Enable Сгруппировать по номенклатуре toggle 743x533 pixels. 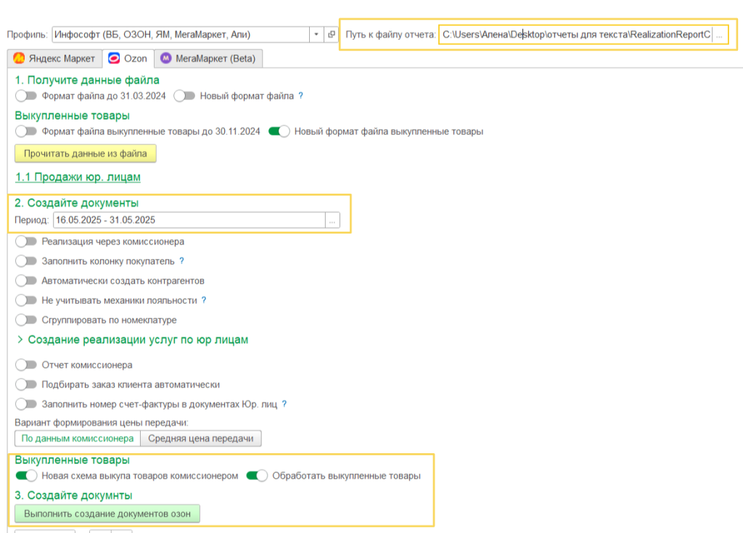(x=25, y=320)
